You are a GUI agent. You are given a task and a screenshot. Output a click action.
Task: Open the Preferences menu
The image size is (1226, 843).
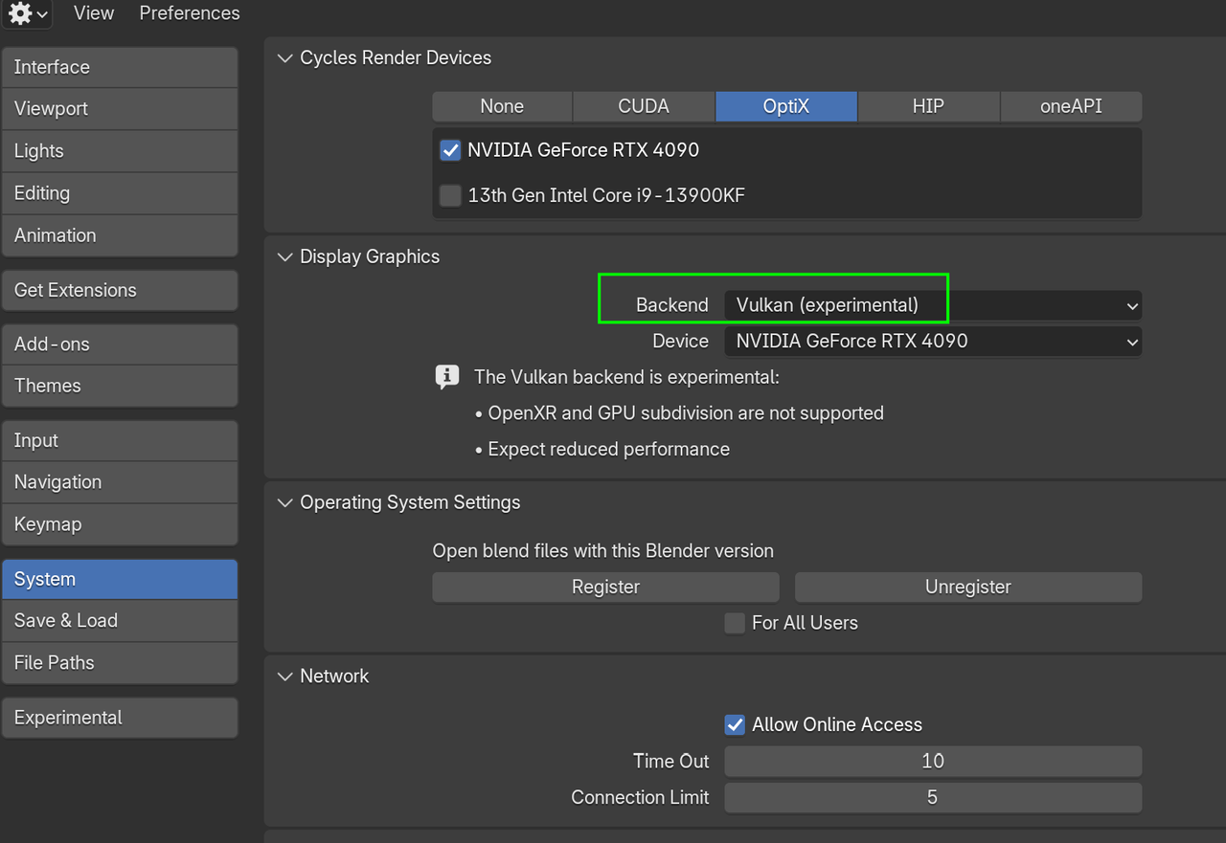[x=190, y=13]
